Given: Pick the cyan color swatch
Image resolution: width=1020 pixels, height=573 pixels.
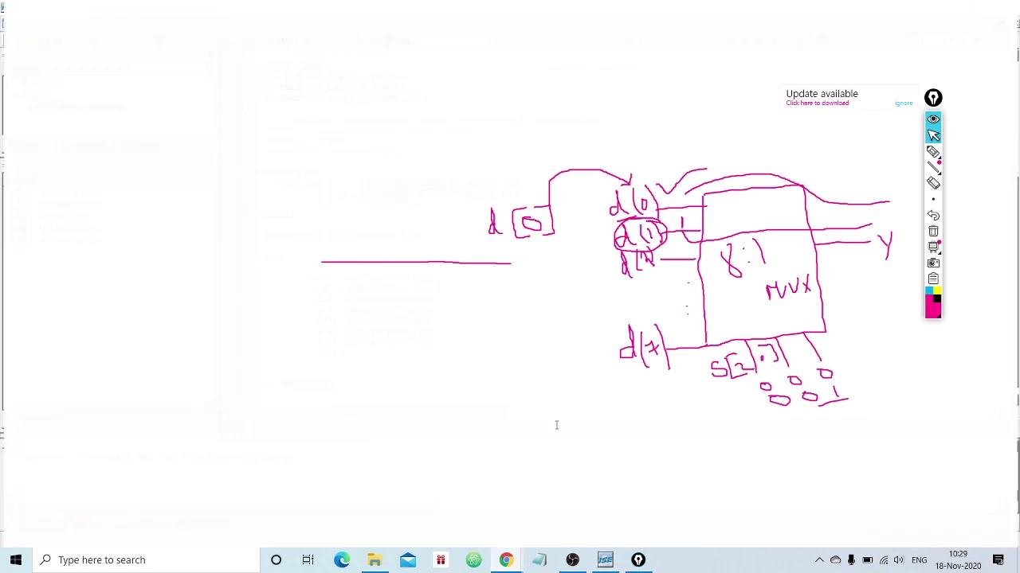Looking at the screenshot, I should coord(929,290).
